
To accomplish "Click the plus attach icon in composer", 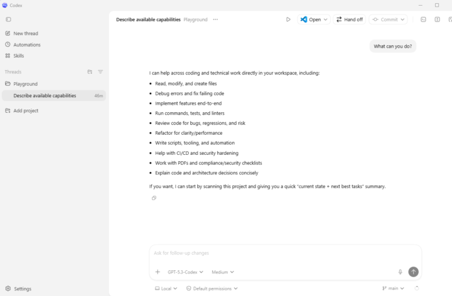I will point(158,272).
